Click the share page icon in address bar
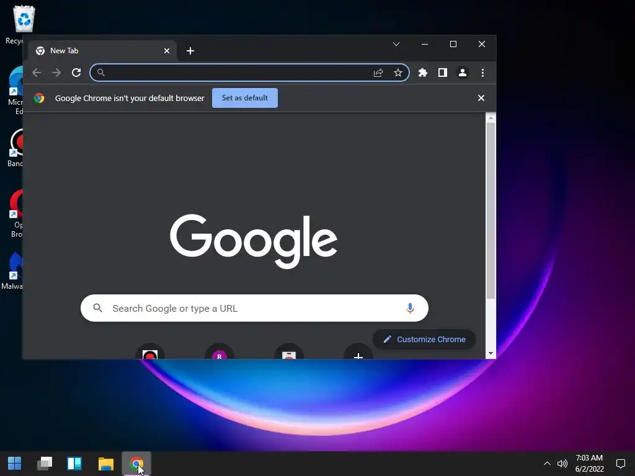This screenshot has width=635, height=476. (378, 73)
